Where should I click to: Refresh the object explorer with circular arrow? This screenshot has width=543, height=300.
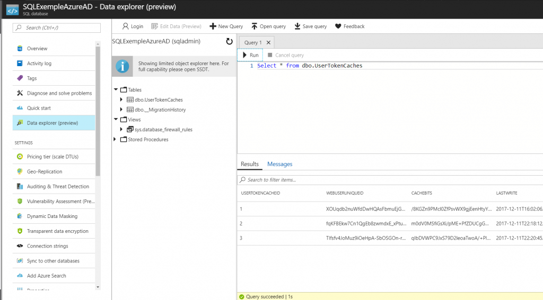pyautogui.click(x=229, y=41)
